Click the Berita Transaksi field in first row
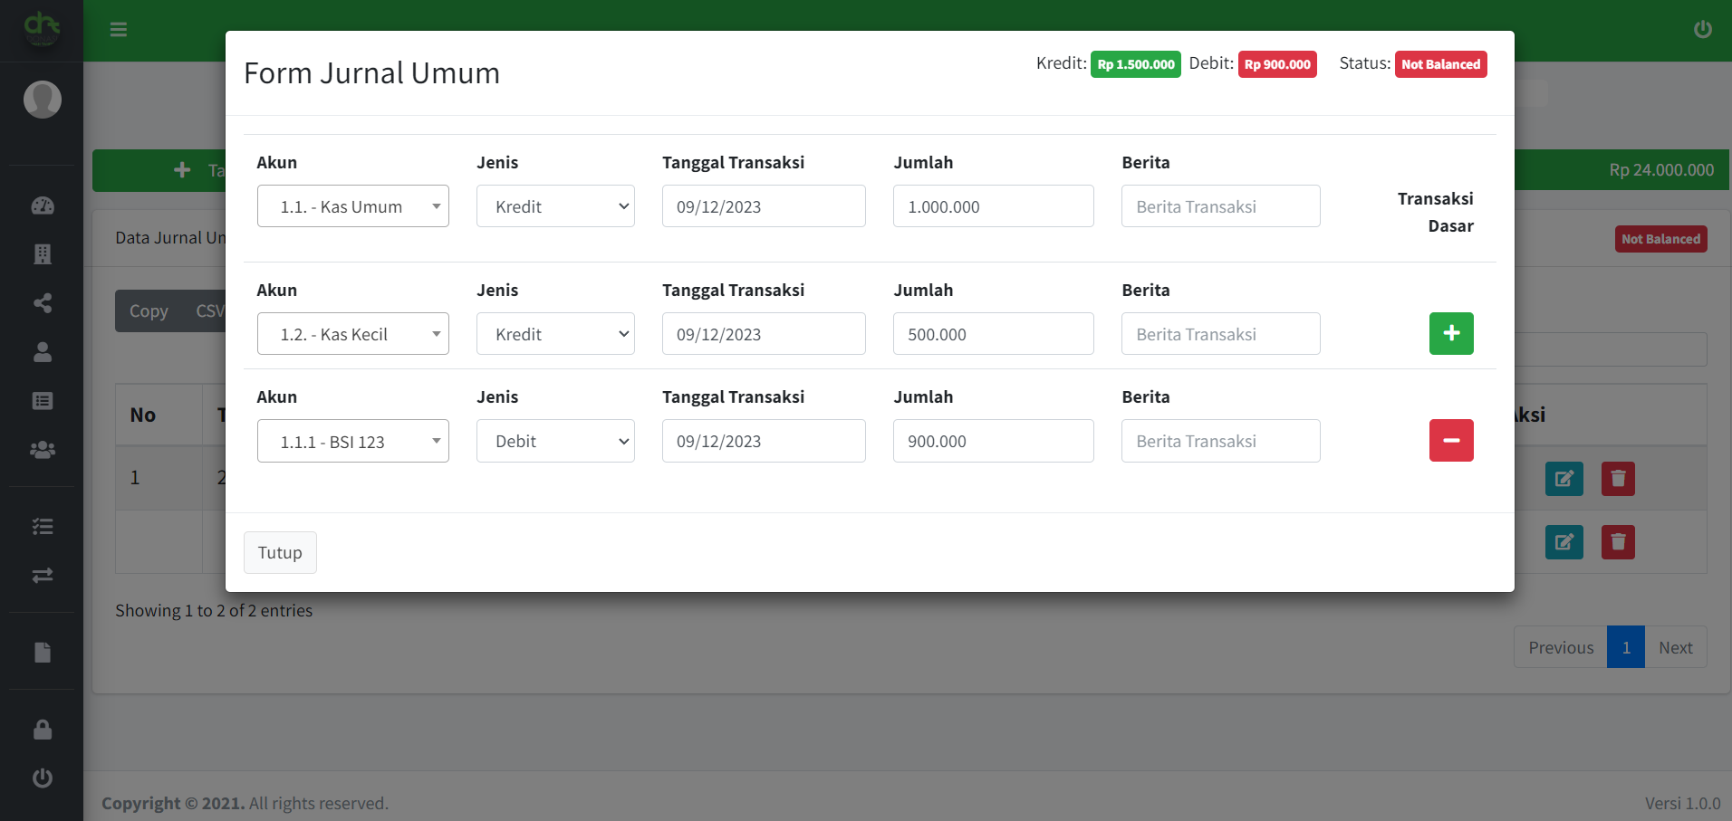Viewport: 1732px width, 821px height. [x=1220, y=206]
